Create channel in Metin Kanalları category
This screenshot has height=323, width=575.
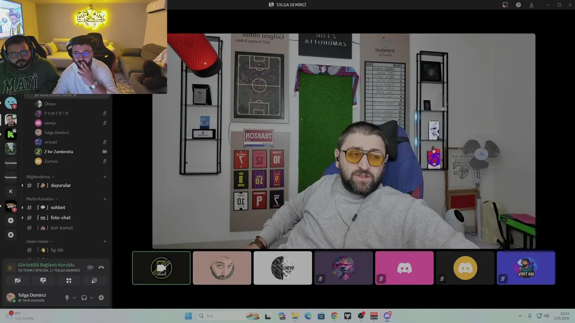(x=105, y=199)
